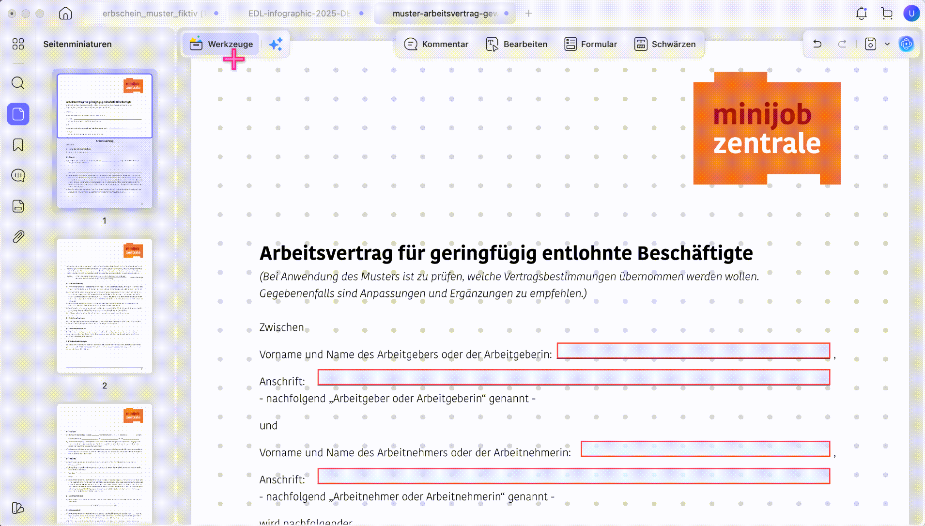This screenshot has height=526, width=925.
Task: Open the shopping cart icon
Action: click(887, 14)
